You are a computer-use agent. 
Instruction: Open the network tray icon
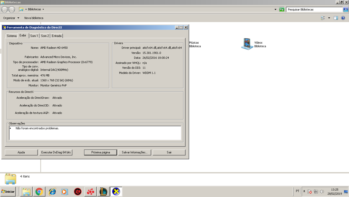(316, 192)
